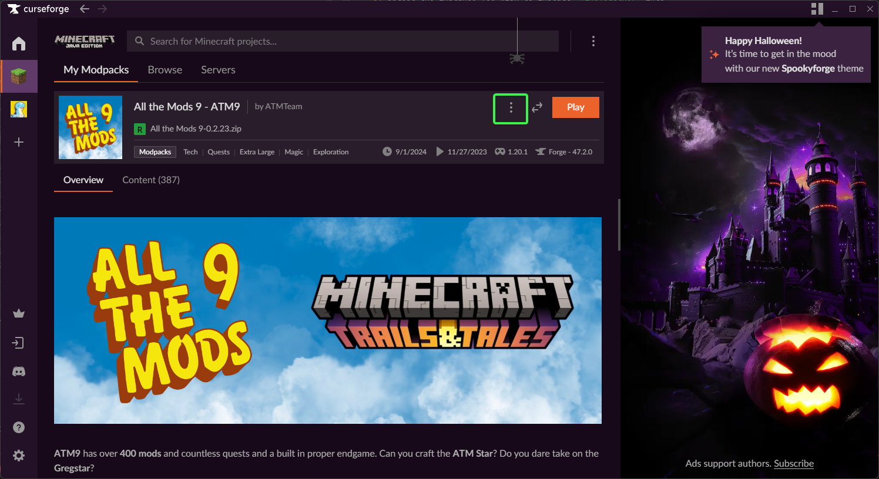Click the window layout icon in title bar
The height and width of the screenshot is (479, 879).
[817, 8]
